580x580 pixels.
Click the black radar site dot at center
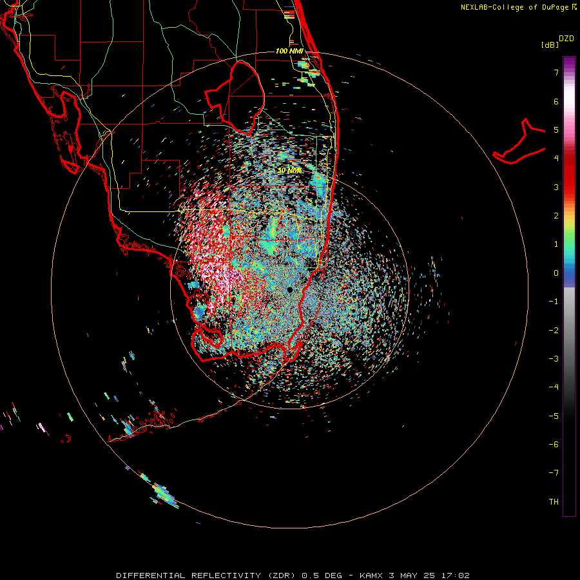(289, 289)
